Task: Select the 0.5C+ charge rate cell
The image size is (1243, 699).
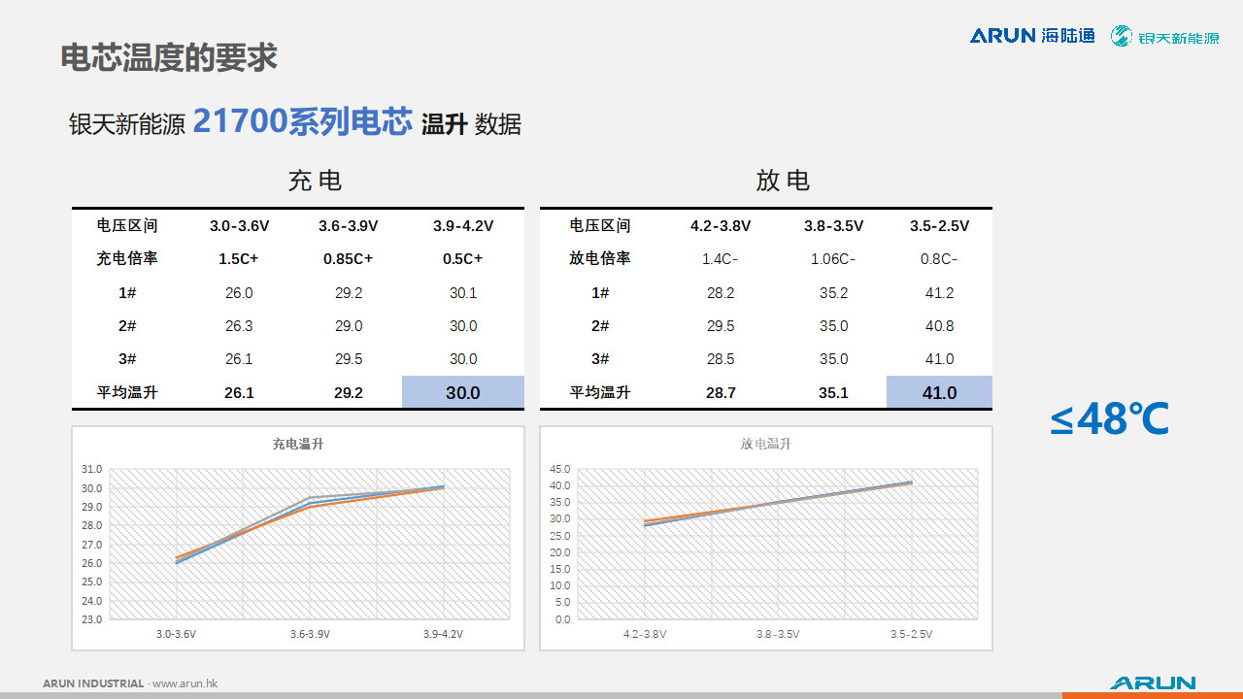Action: tap(463, 259)
